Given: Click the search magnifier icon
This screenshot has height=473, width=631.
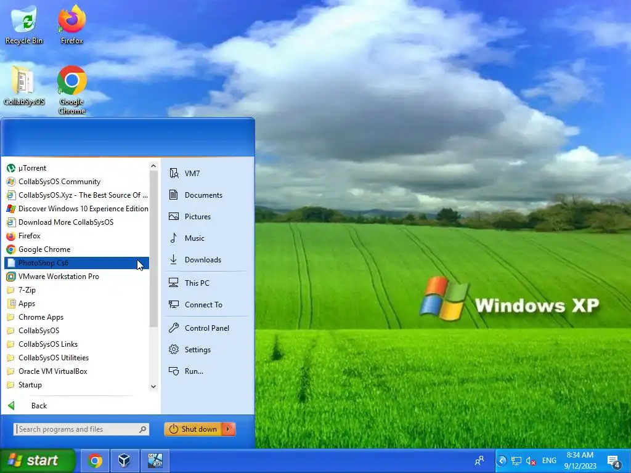Looking at the screenshot, I should tap(143, 429).
